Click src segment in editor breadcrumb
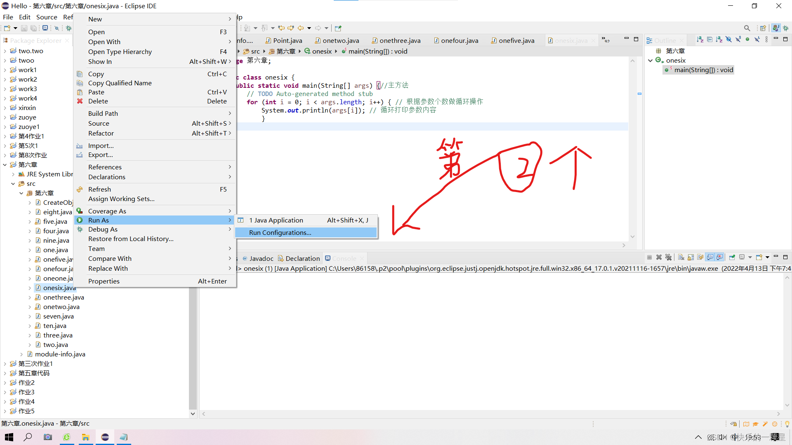This screenshot has height=445, width=792. click(252, 52)
